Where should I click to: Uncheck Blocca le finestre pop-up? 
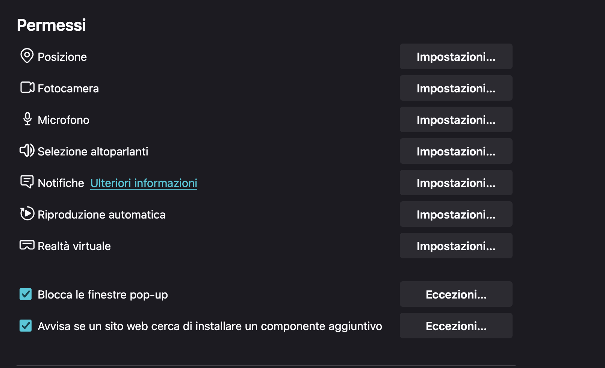click(26, 294)
